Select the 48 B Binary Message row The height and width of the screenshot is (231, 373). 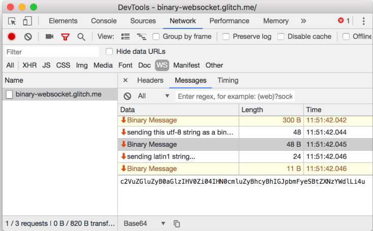(245, 145)
